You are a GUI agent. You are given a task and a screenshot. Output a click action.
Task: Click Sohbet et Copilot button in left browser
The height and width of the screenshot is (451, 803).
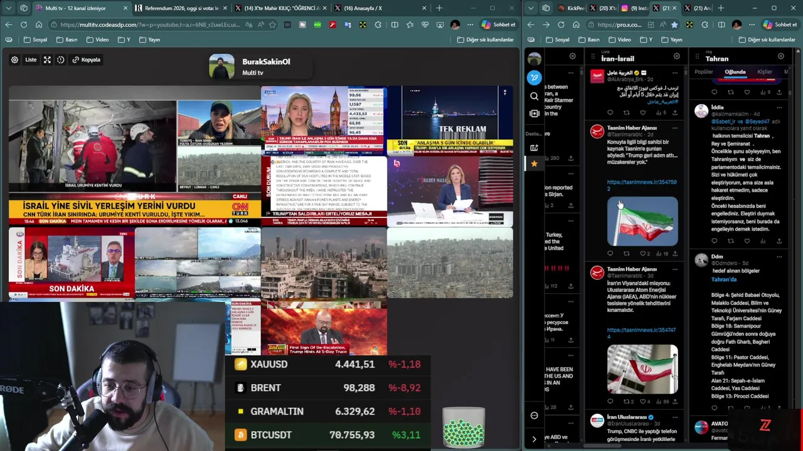499,24
